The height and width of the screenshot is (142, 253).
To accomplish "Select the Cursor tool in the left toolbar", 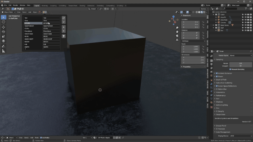I will point(4,22).
